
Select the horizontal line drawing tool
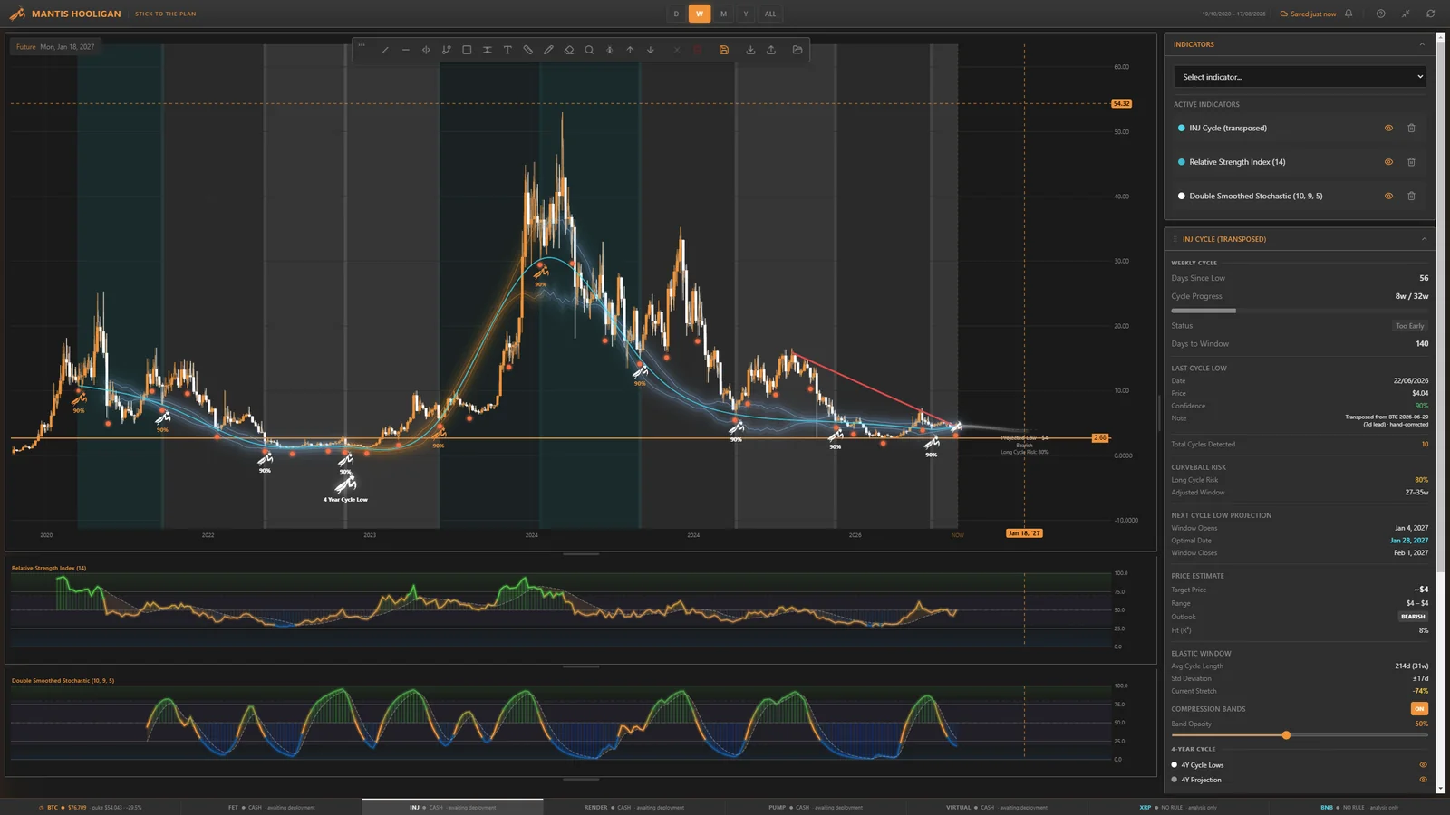tap(405, 50)
